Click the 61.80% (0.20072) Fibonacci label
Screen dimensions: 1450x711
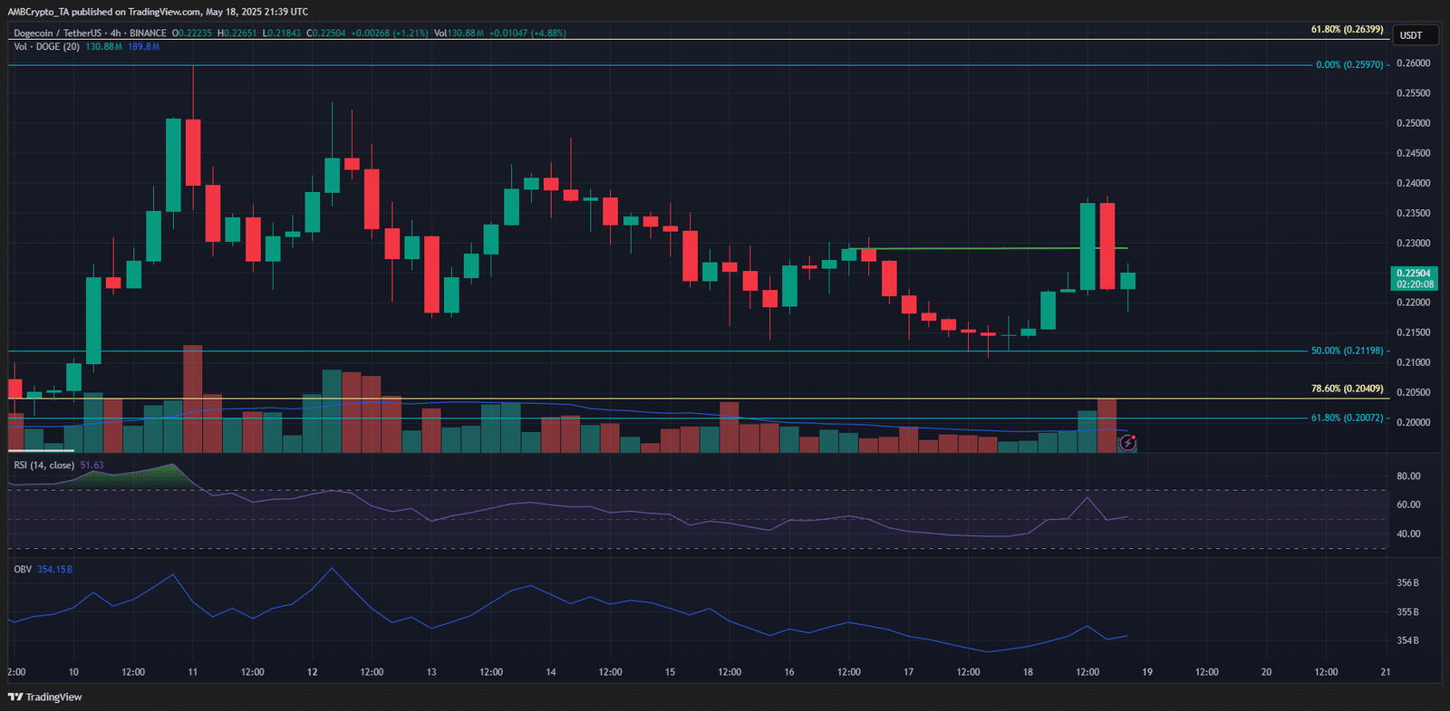click(1347, 418)
